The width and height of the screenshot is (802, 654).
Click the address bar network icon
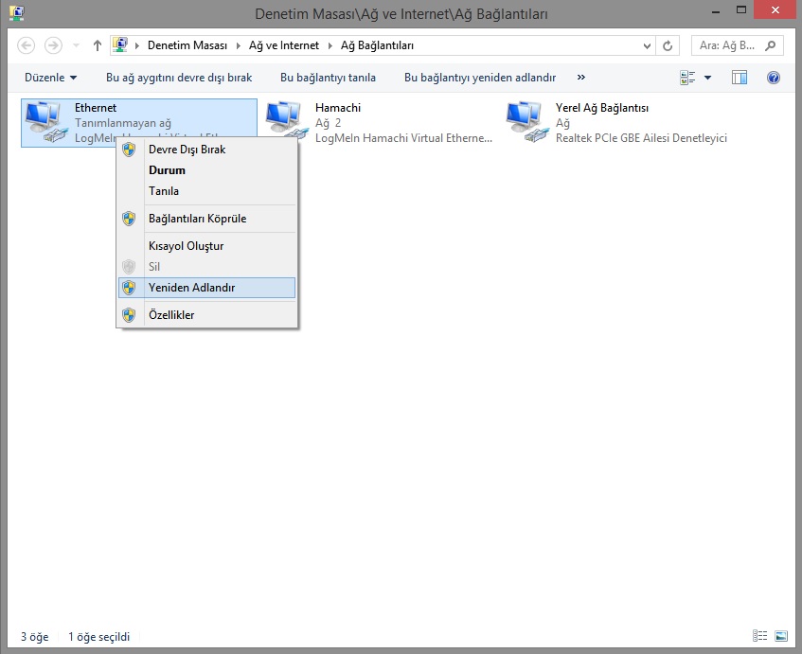tap(120, 45)
